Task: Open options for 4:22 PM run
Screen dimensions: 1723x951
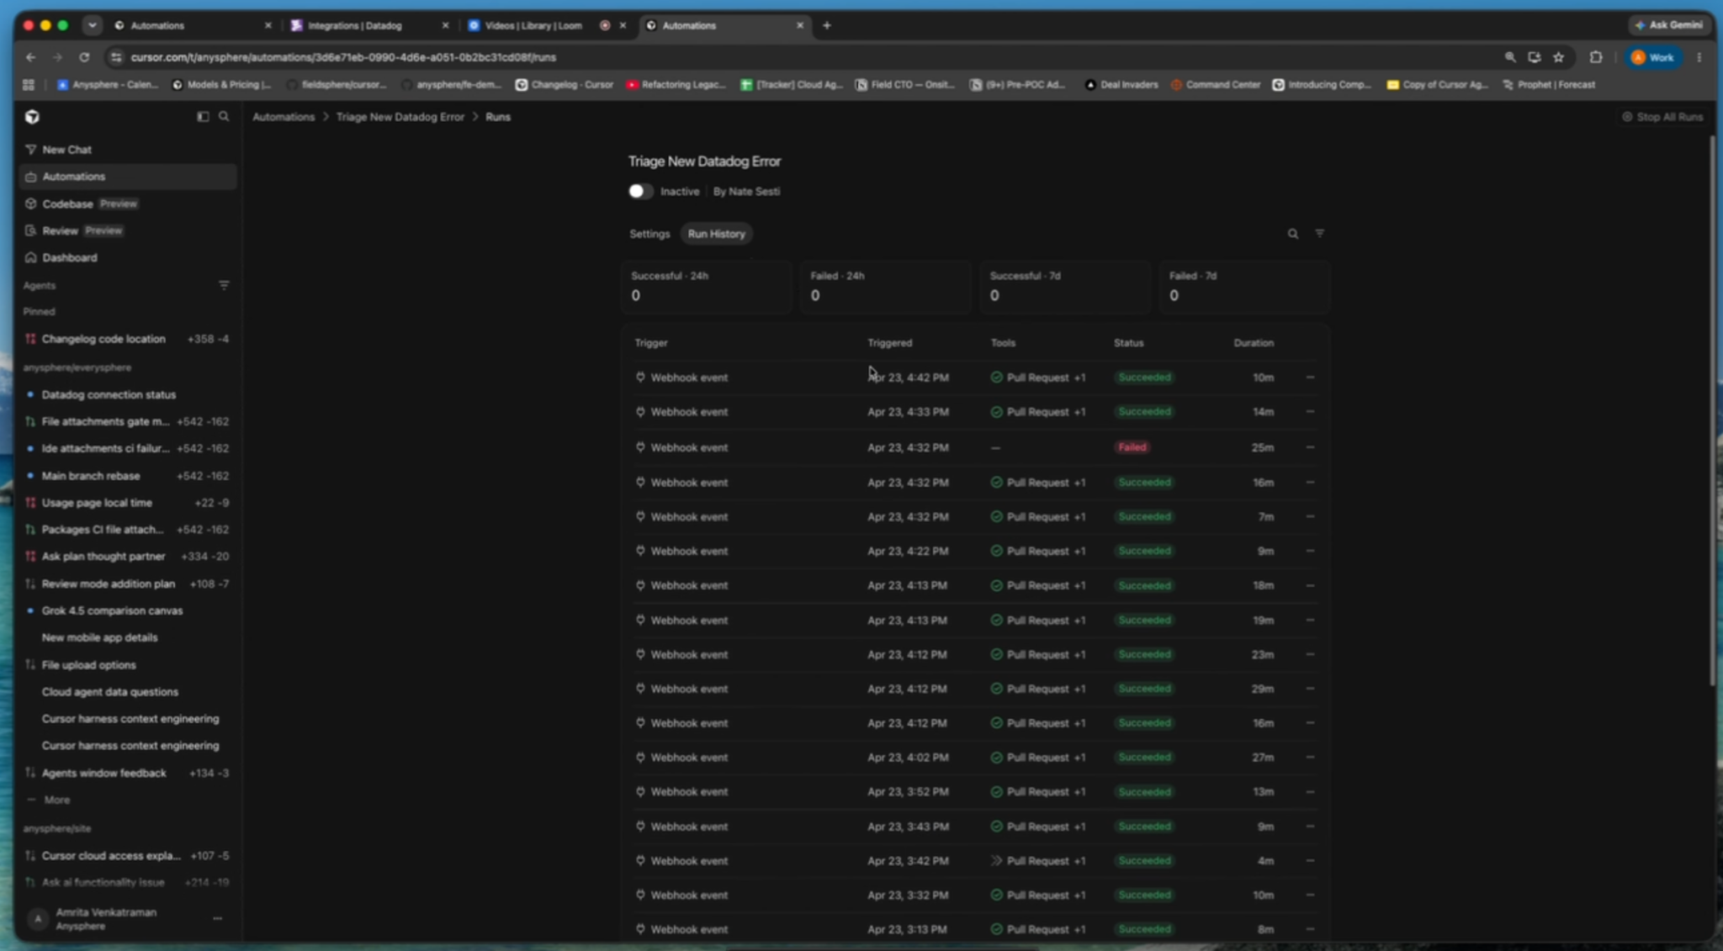Action: click(x=1310, y=551)
